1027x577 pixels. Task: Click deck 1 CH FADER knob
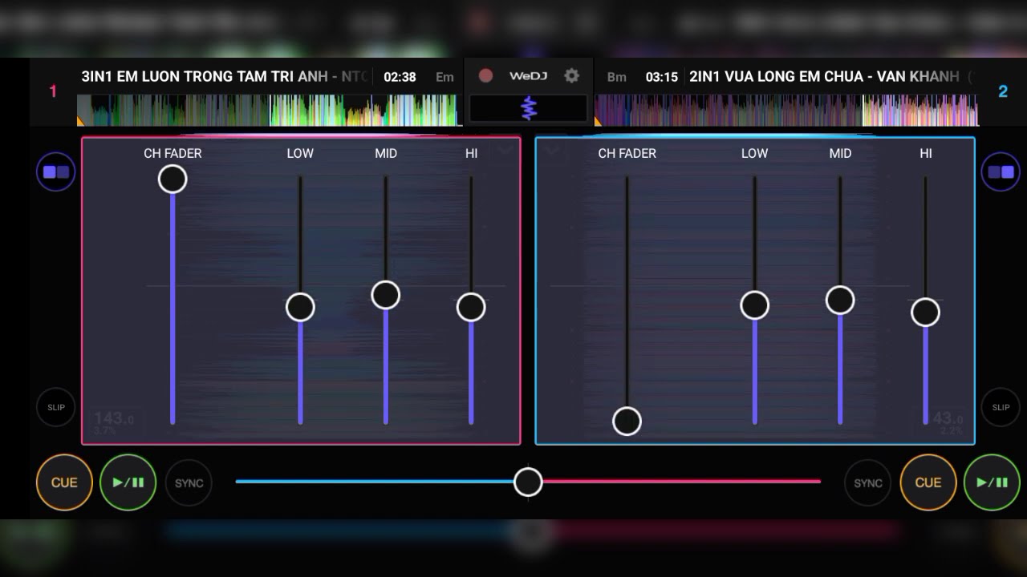[173, 179]
